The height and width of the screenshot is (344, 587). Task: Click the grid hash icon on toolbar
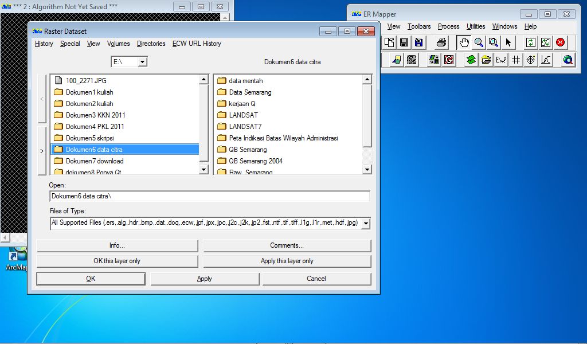coord(515,59)
